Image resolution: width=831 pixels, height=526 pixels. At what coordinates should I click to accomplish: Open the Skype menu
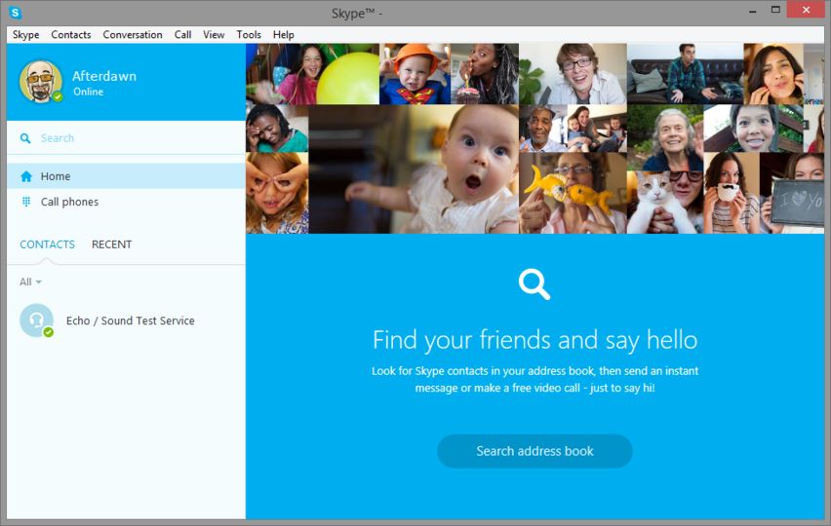tap(26, 35)
